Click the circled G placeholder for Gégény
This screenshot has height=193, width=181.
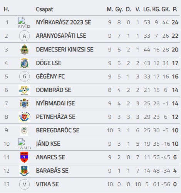click(x=24, y=77)
